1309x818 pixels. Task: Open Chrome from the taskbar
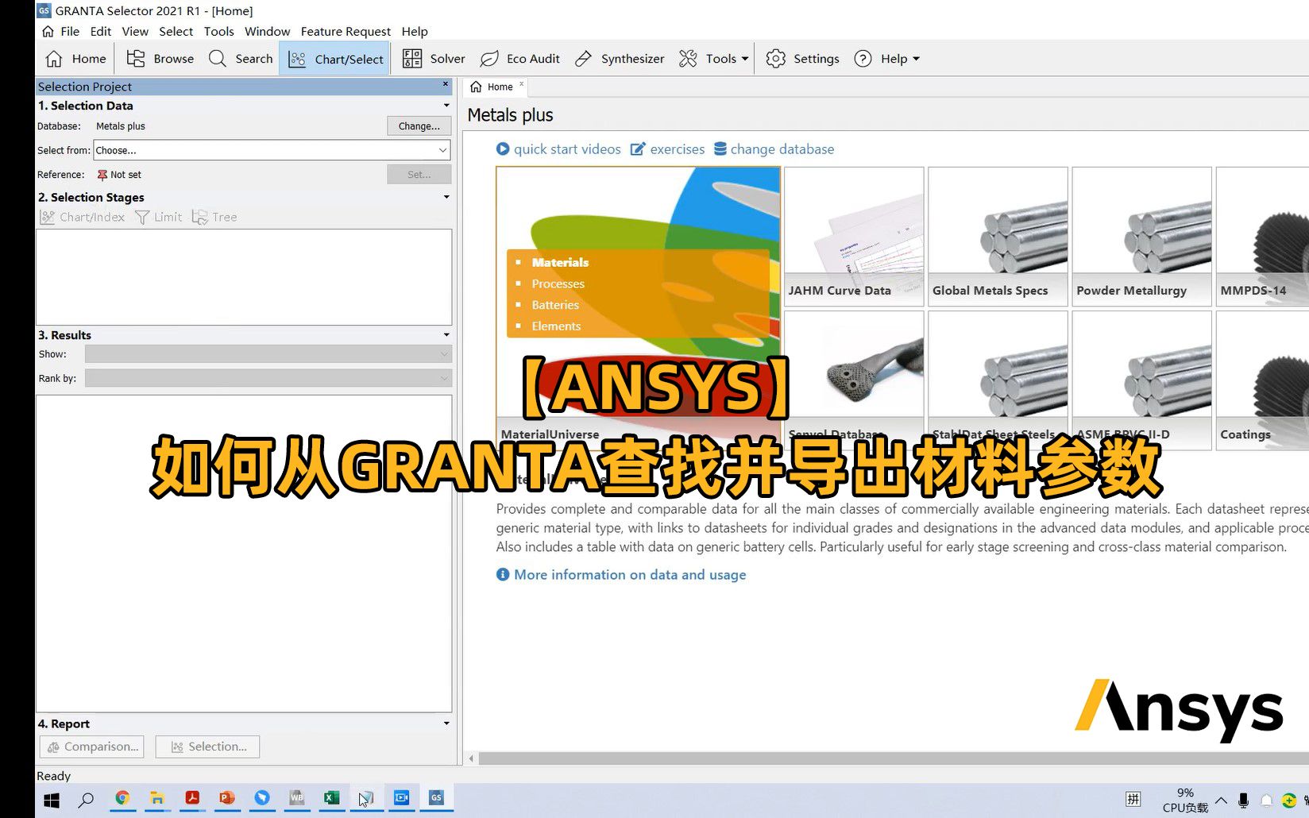click(x=122, y=798)
